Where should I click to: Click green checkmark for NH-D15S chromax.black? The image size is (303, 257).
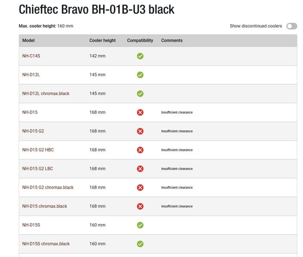click(140, 244)
